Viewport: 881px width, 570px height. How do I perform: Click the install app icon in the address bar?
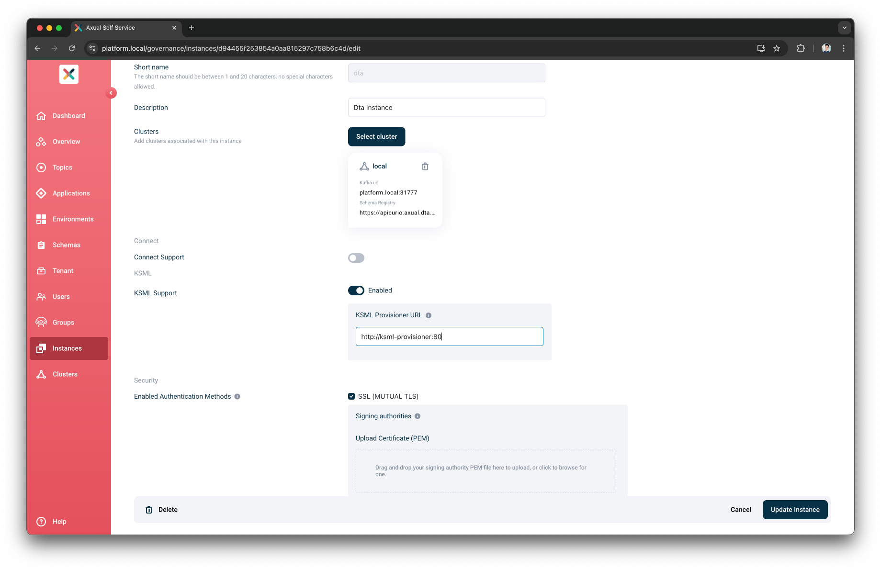pyautogui.click(x=761, y=48)
